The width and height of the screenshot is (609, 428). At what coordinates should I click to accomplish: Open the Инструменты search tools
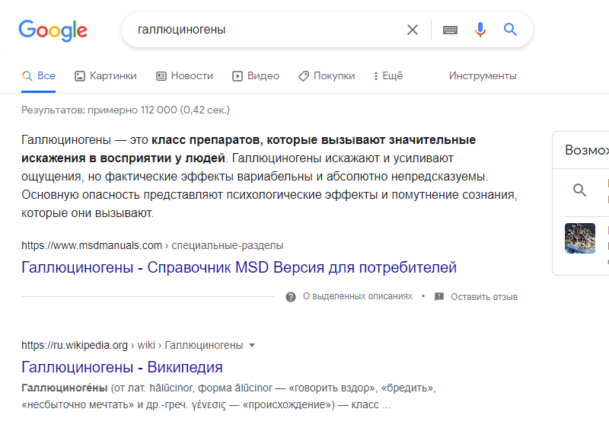(x=483, y=75)
